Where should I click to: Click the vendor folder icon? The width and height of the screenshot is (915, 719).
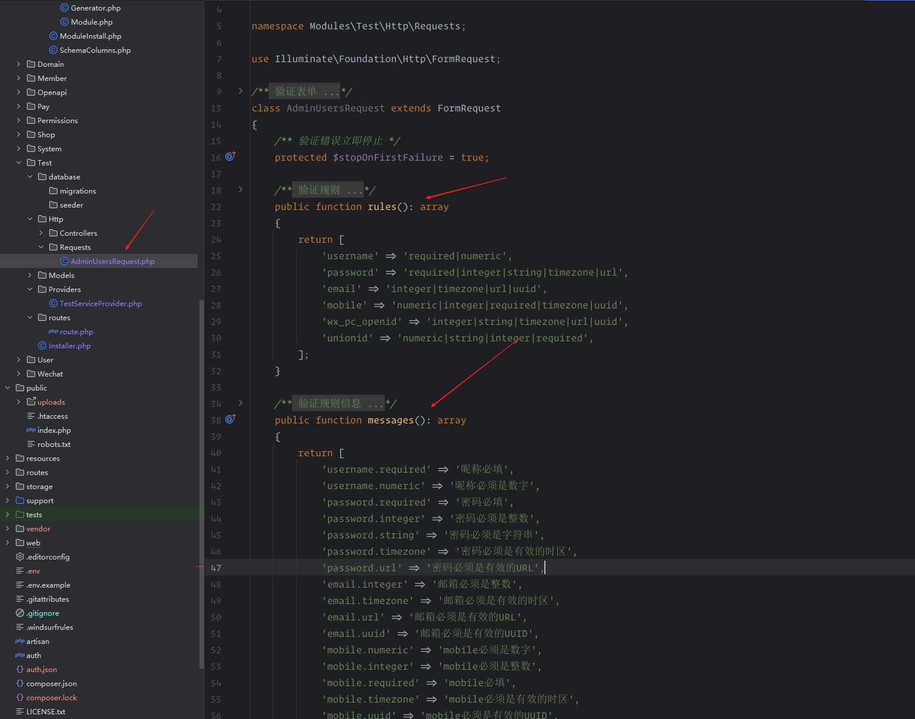(x=20, y=528)
